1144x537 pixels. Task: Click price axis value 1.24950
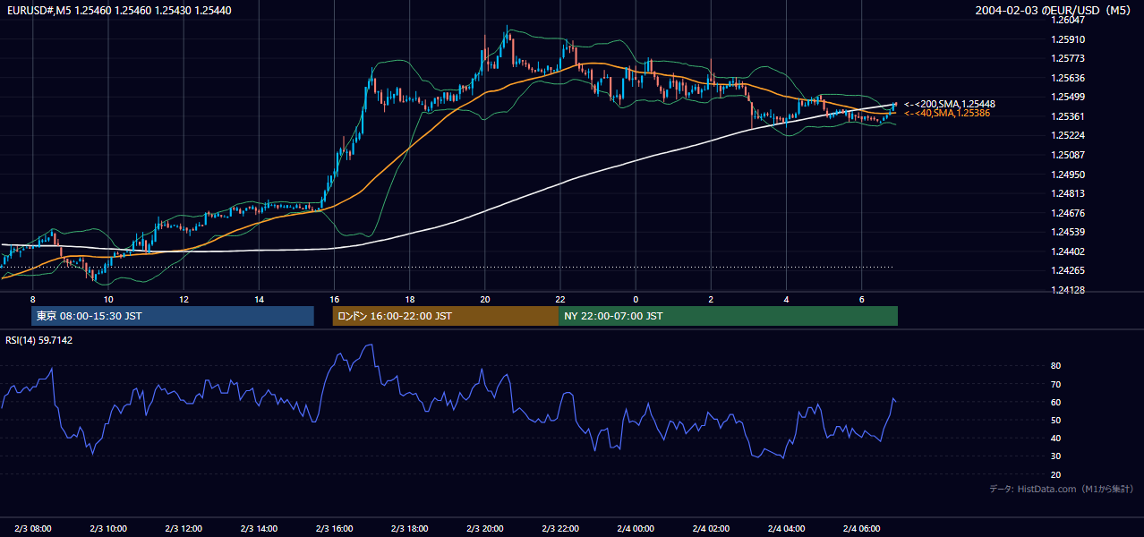[x=1069, y=175]
